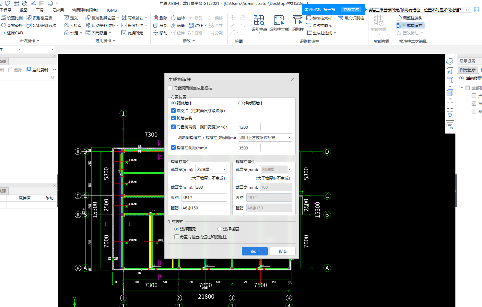This screenshot has width=482, height=307.
Task: Click the 识别柱 tool
Action: pyautogui.click(x=298, y=23)
